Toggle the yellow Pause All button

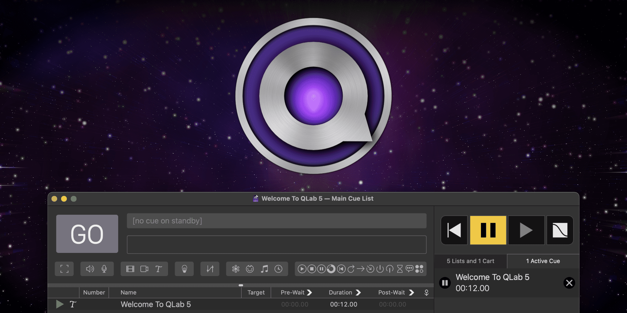point(488,230)
